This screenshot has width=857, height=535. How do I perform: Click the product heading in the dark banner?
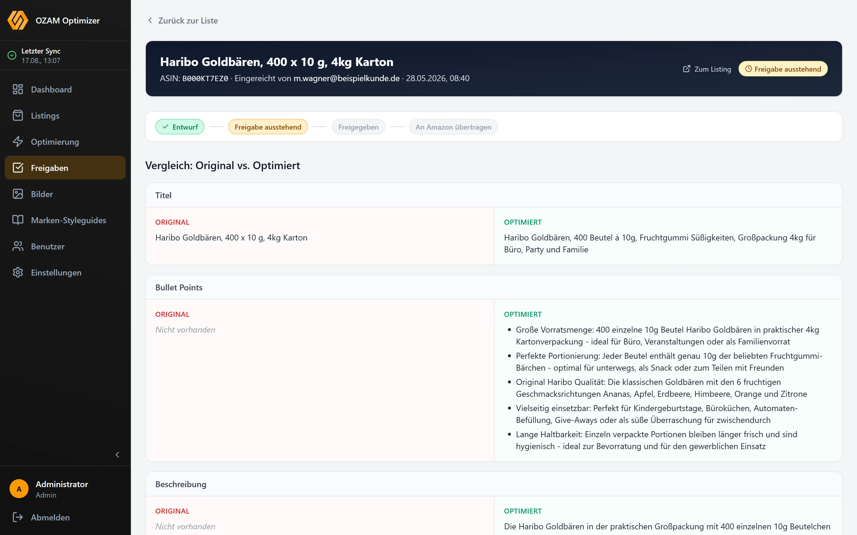276,62
